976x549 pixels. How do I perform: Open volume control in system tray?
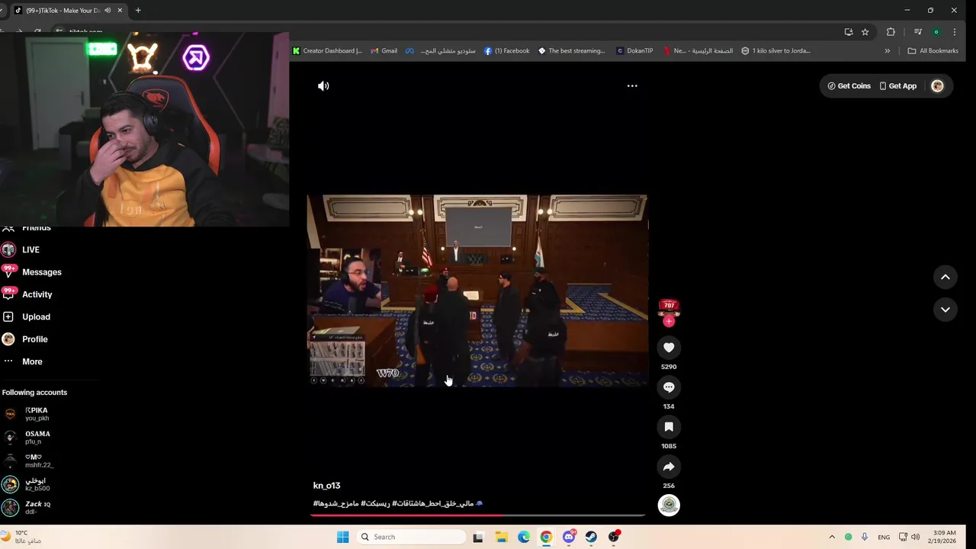coord(915,537)
